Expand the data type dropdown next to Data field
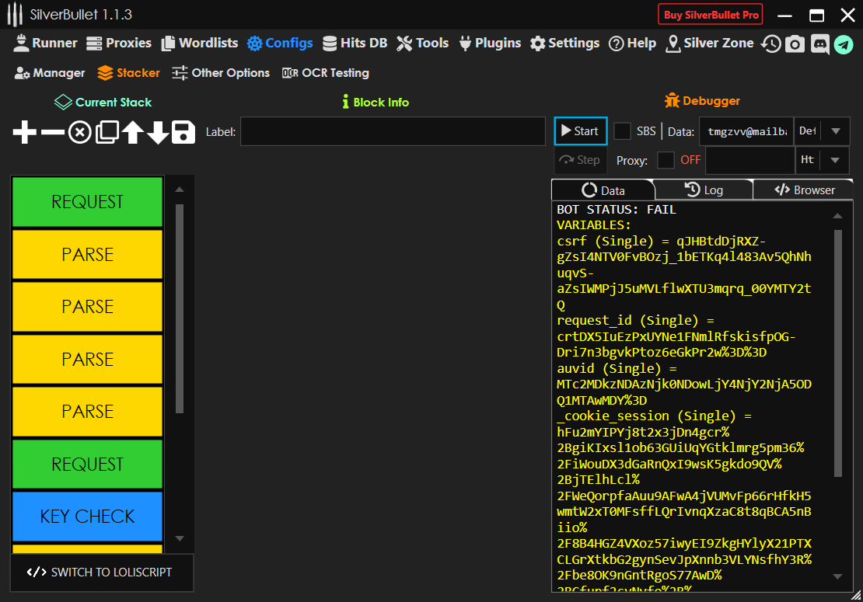 835,131
